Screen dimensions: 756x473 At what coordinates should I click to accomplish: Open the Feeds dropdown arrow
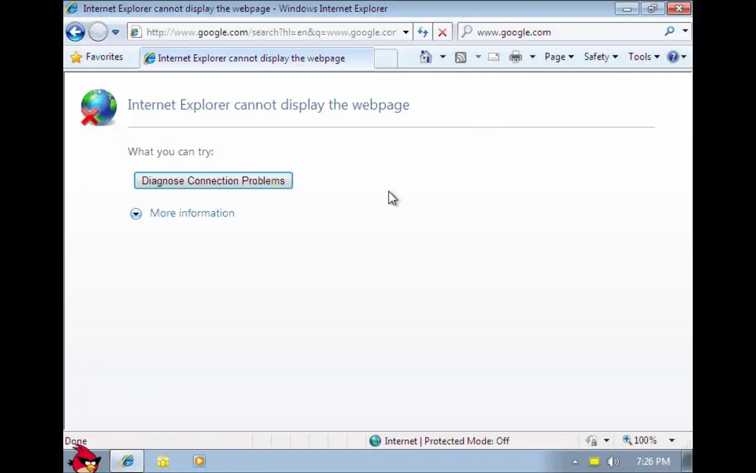pos(478,57)
